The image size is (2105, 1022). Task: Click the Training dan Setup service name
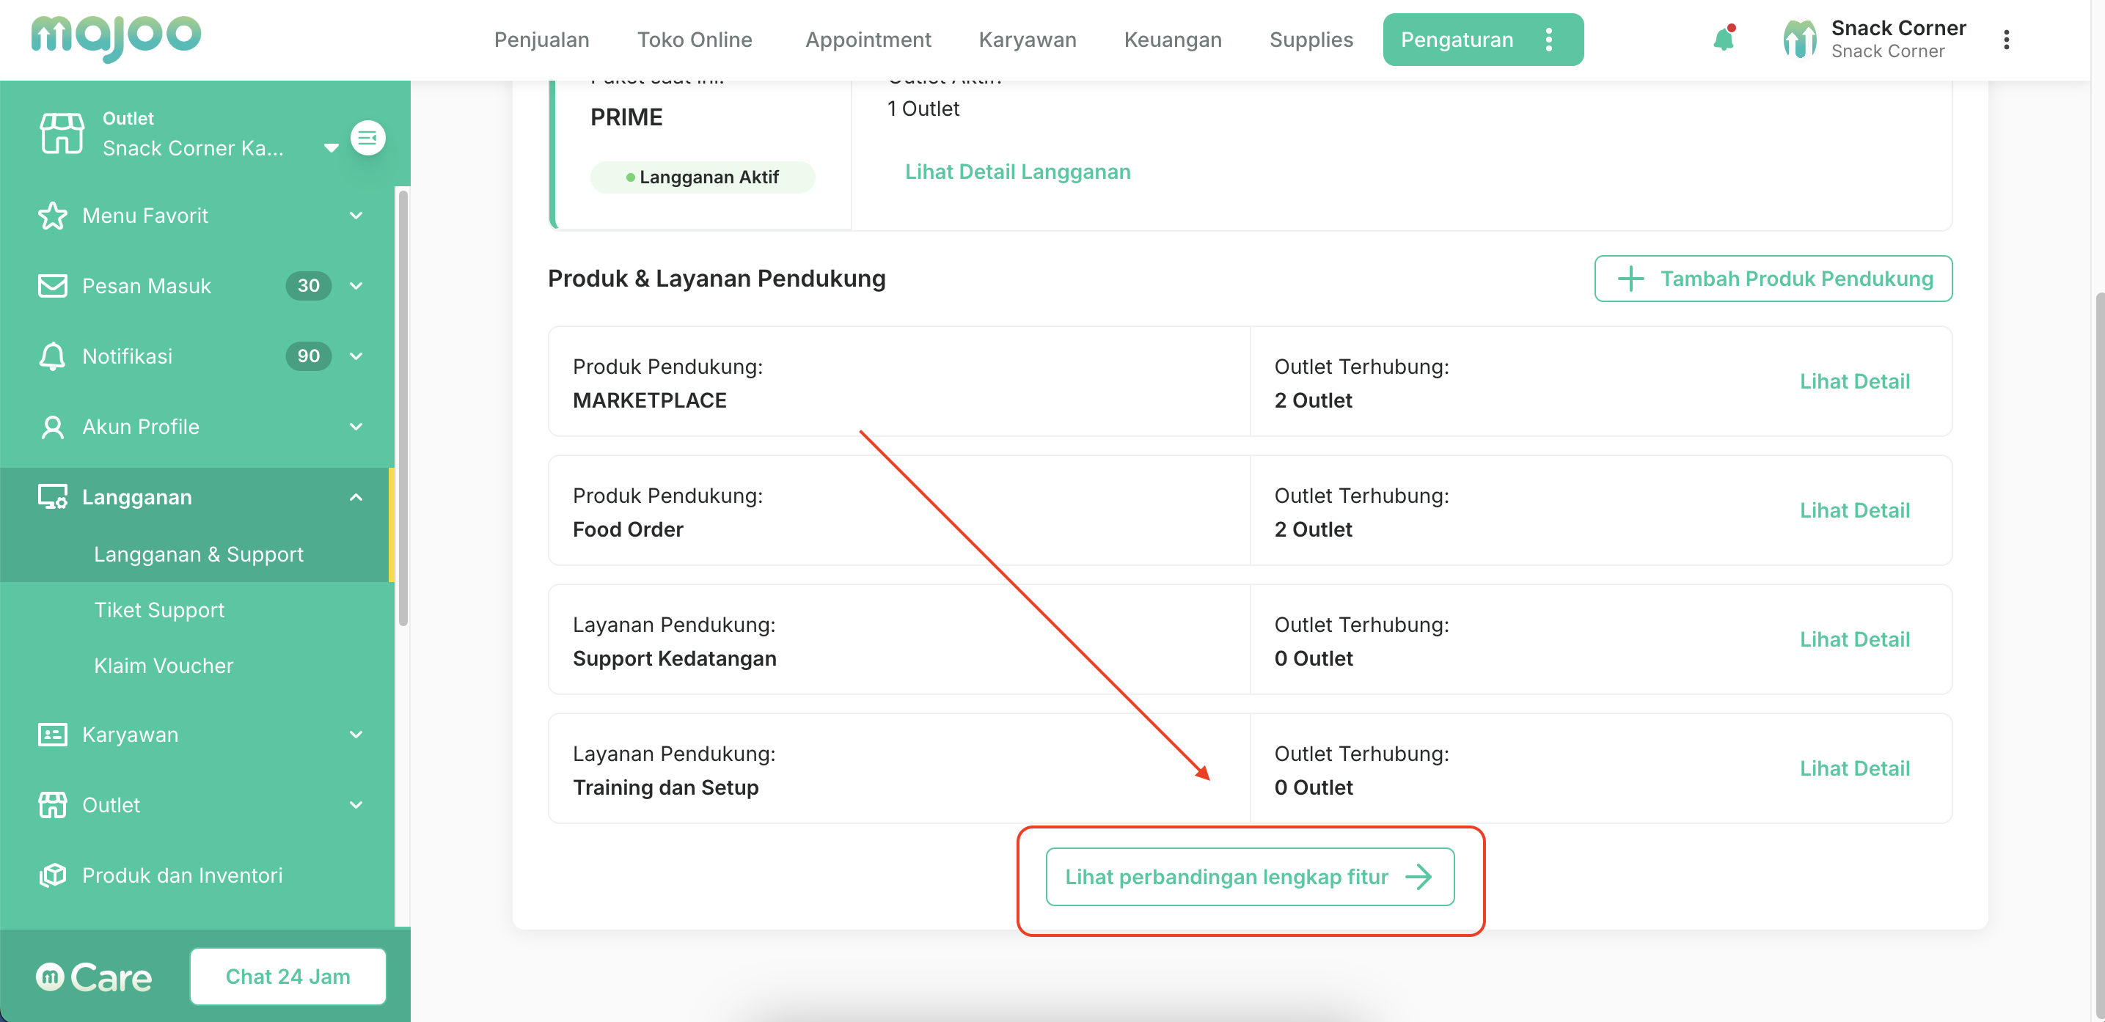coord(666,787)
